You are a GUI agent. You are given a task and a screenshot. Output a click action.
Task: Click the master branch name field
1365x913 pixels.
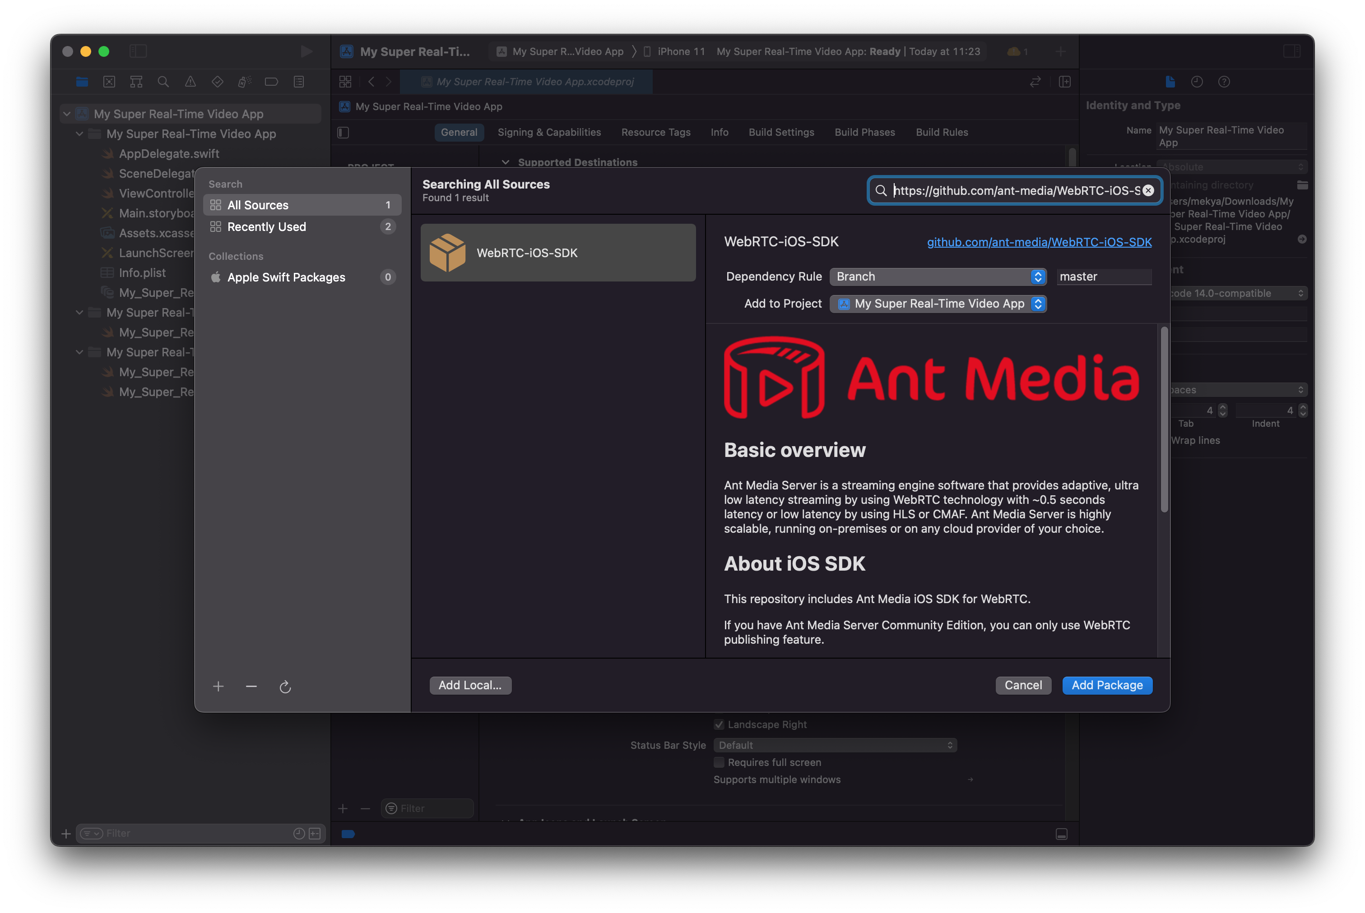(x=1104, y=277)
